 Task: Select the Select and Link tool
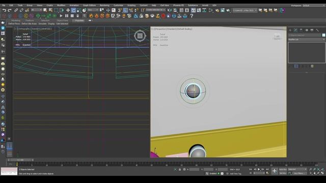(16, 10)
